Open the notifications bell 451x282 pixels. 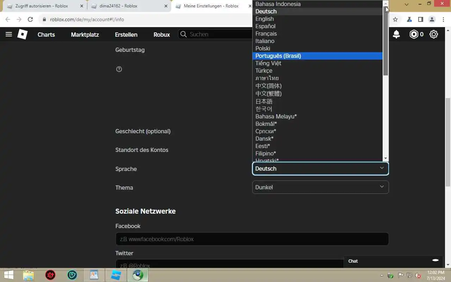(396, 34)
